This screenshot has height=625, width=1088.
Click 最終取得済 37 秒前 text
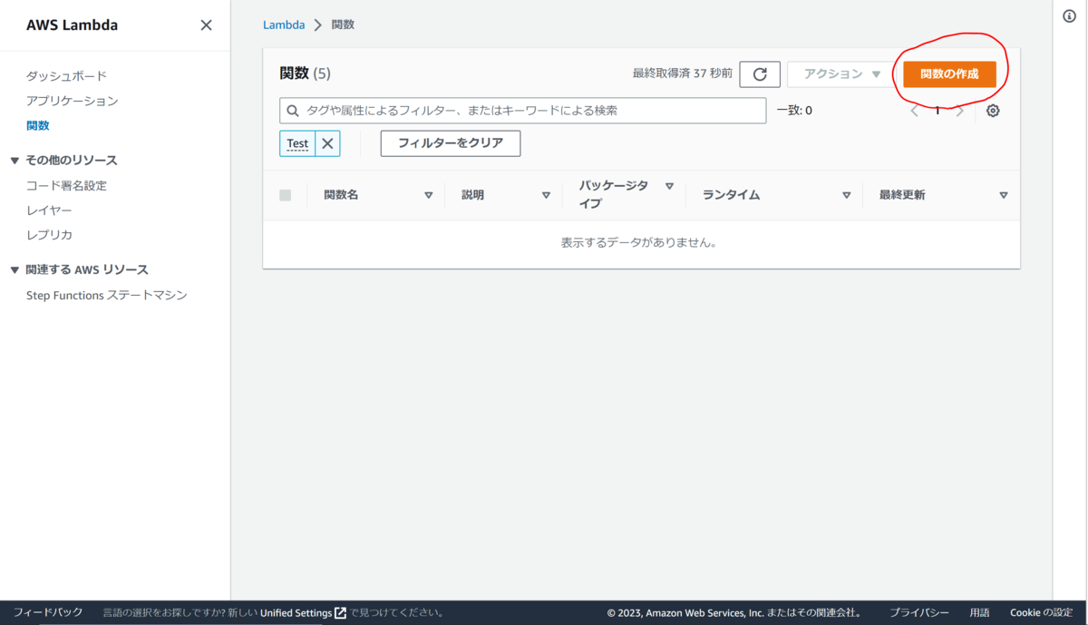(x=683, y=73)
